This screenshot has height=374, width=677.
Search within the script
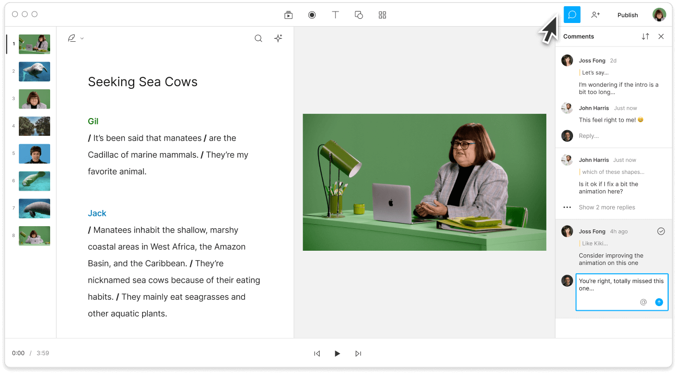(x=258, y=38)
